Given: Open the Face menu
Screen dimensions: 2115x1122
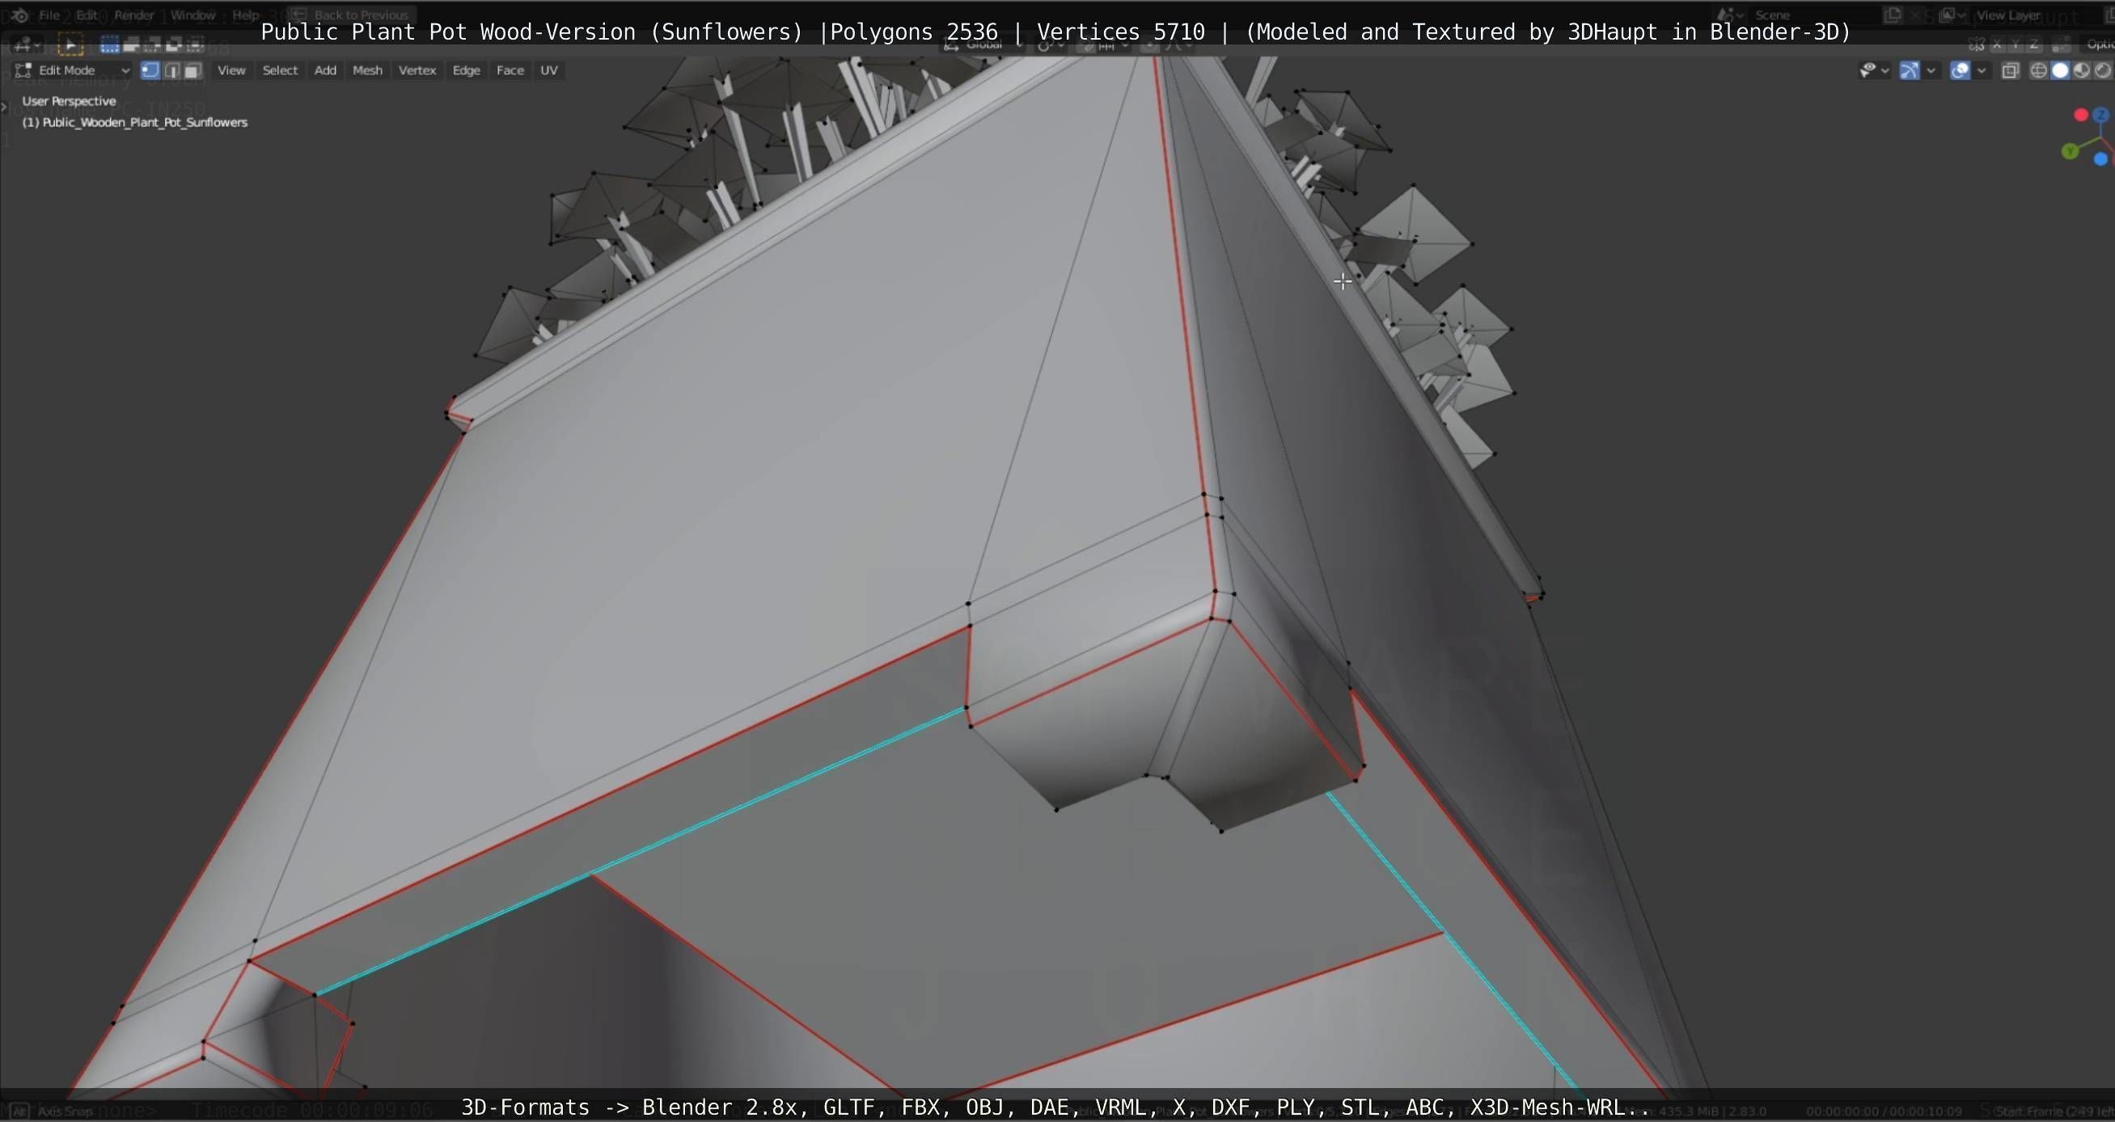Looking at the screenshot, I should [x=510, y=70].
